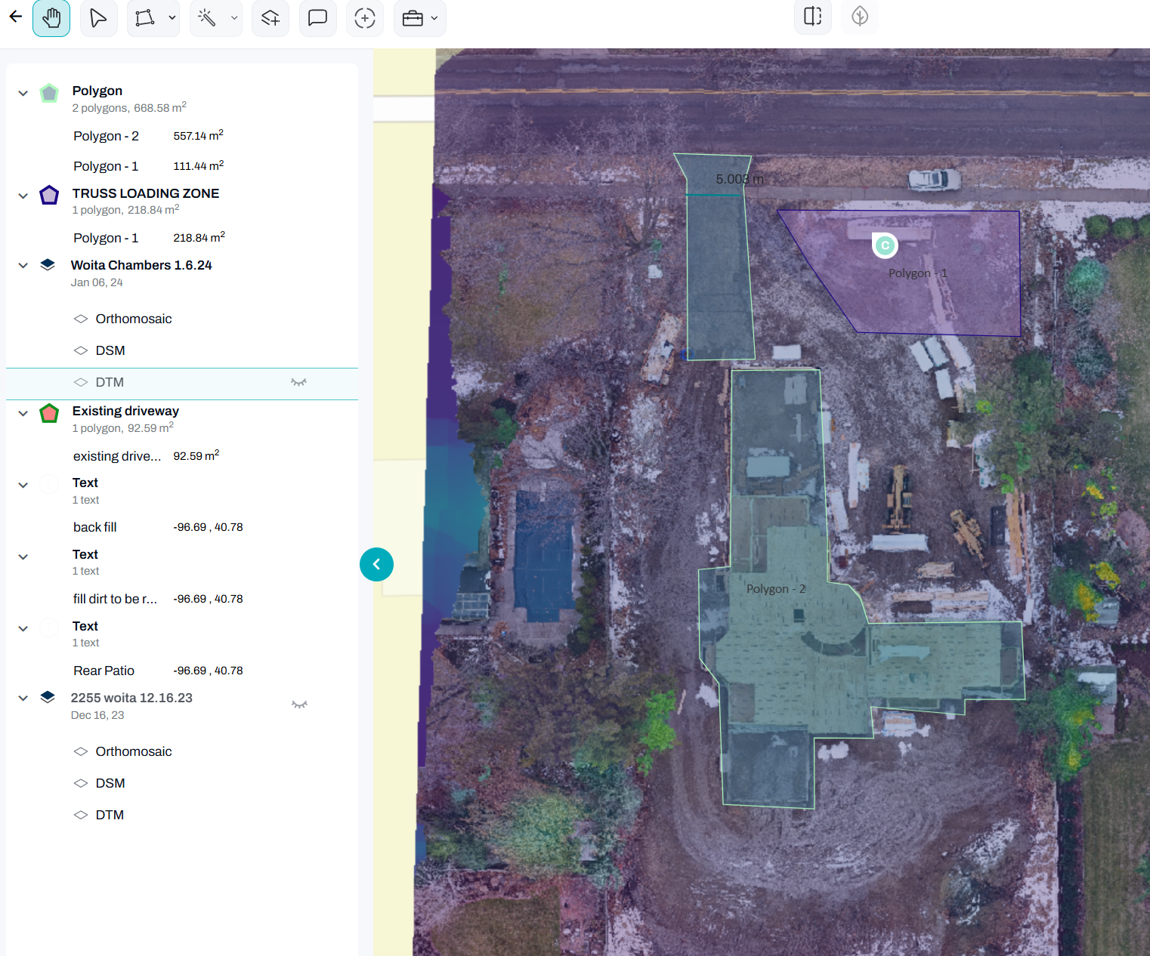Toggle visibility of the DTM layer
Viewport: 1150px width, 956px height.
tap(298, 382)
